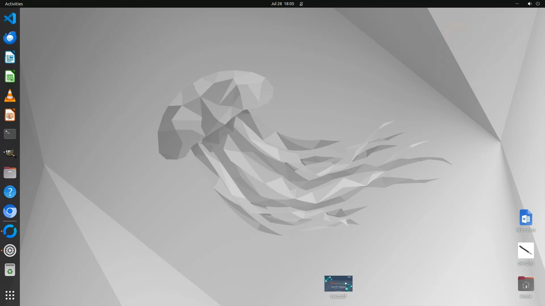This screenshot has height=306, width=545.
Task: Click the Activities button
Action: click(14, 4)
